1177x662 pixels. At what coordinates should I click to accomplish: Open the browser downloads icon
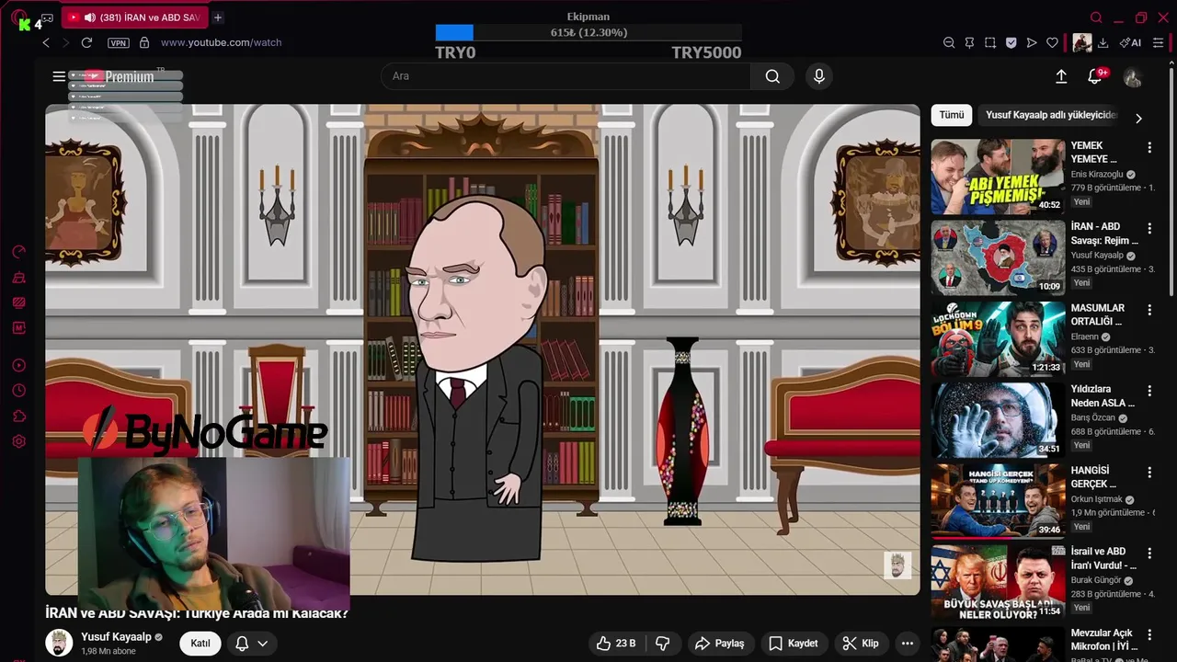(x=1103, y=42)
